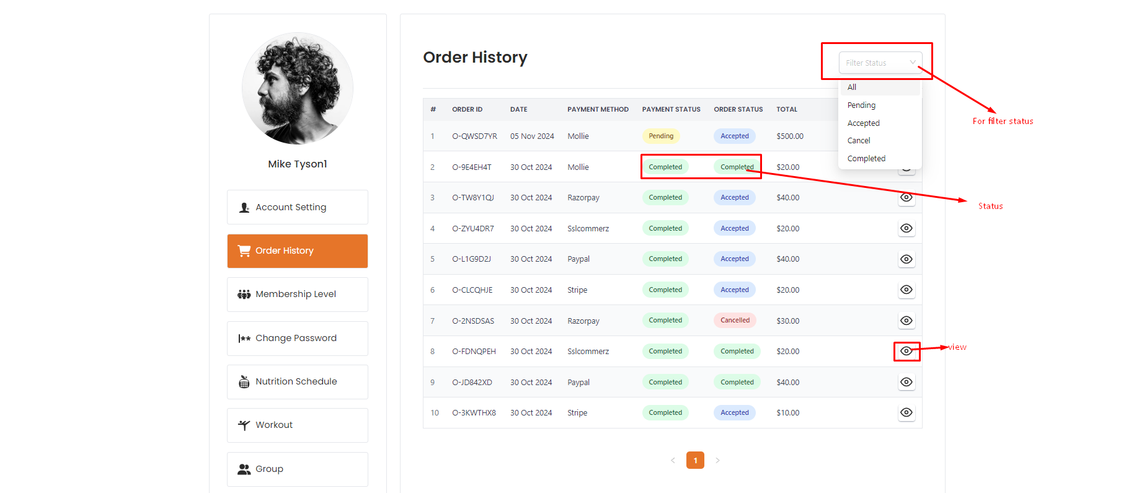1139x493 pixels.
Task: Click PAYMENT STATUS column header
Action: 671,109
